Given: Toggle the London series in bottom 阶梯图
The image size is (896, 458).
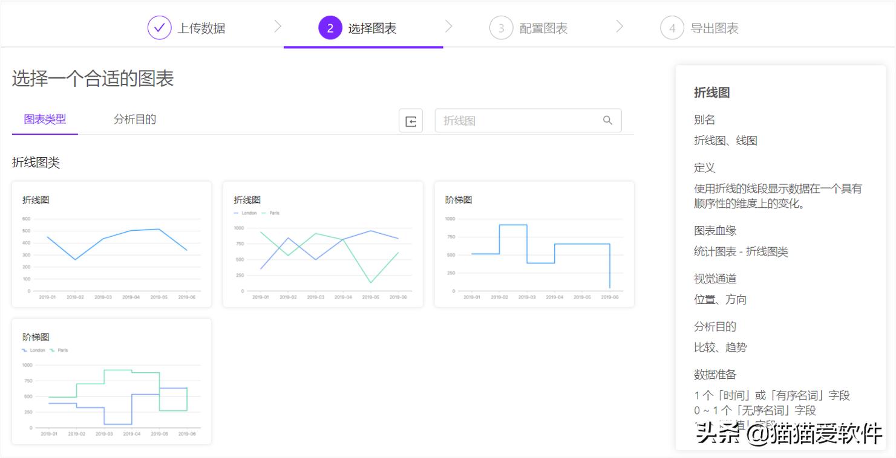Looking at the screenshot, I should (25, 350).
